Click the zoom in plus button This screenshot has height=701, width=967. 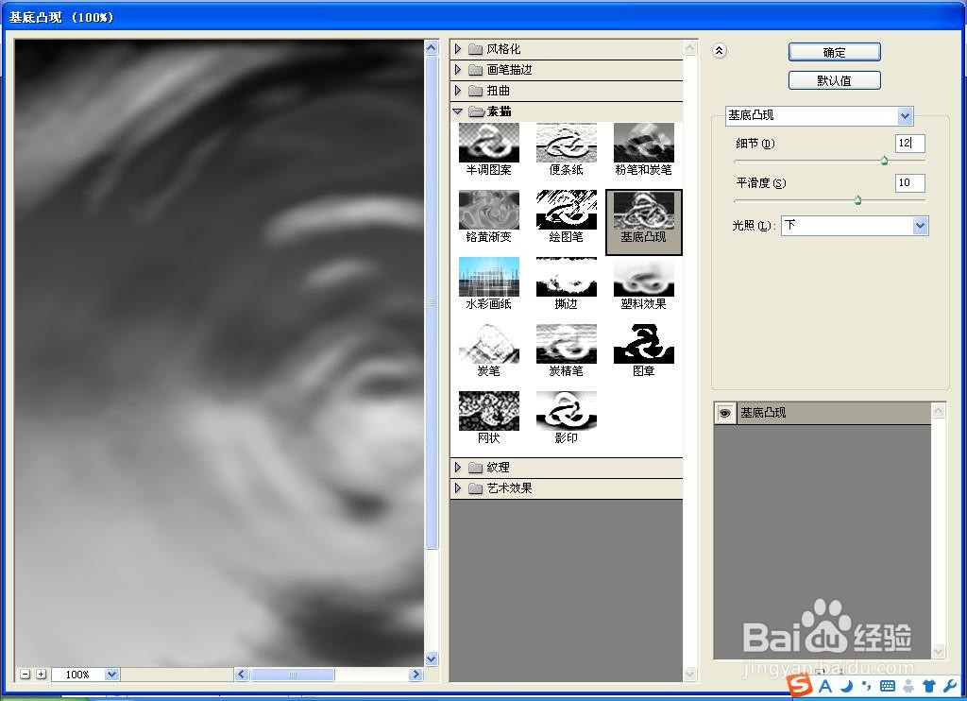pos(41,675)
